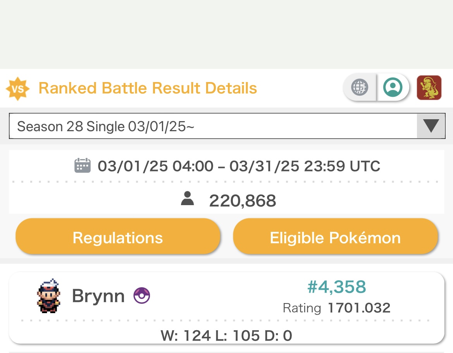
Task: Click the VS ranked battle badge icon
Action: (x=17, y=89)
